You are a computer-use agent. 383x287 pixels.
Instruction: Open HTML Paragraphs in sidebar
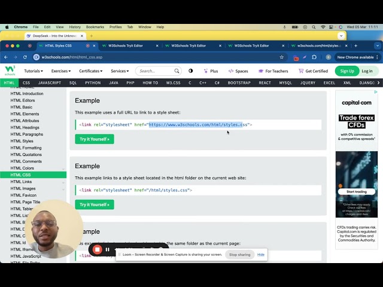click(26, 134)
